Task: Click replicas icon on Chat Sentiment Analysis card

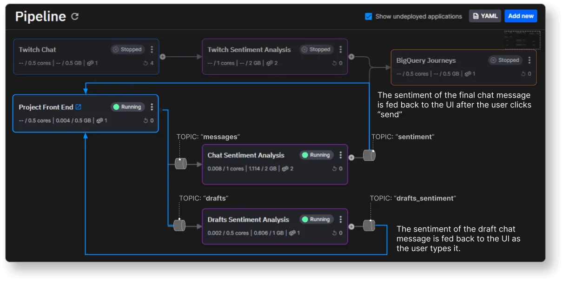Action: [x=285, y=169]
